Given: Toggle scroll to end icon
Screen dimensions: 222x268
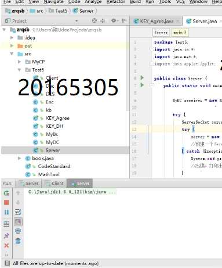Looking at the screenshot, I should (x=18, y=221).
